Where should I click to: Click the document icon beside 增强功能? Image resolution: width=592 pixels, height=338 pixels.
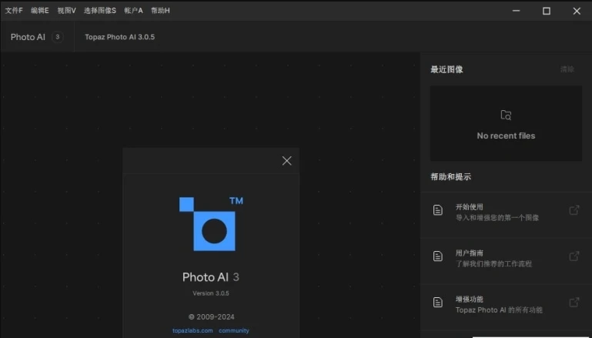pos(437,302)
